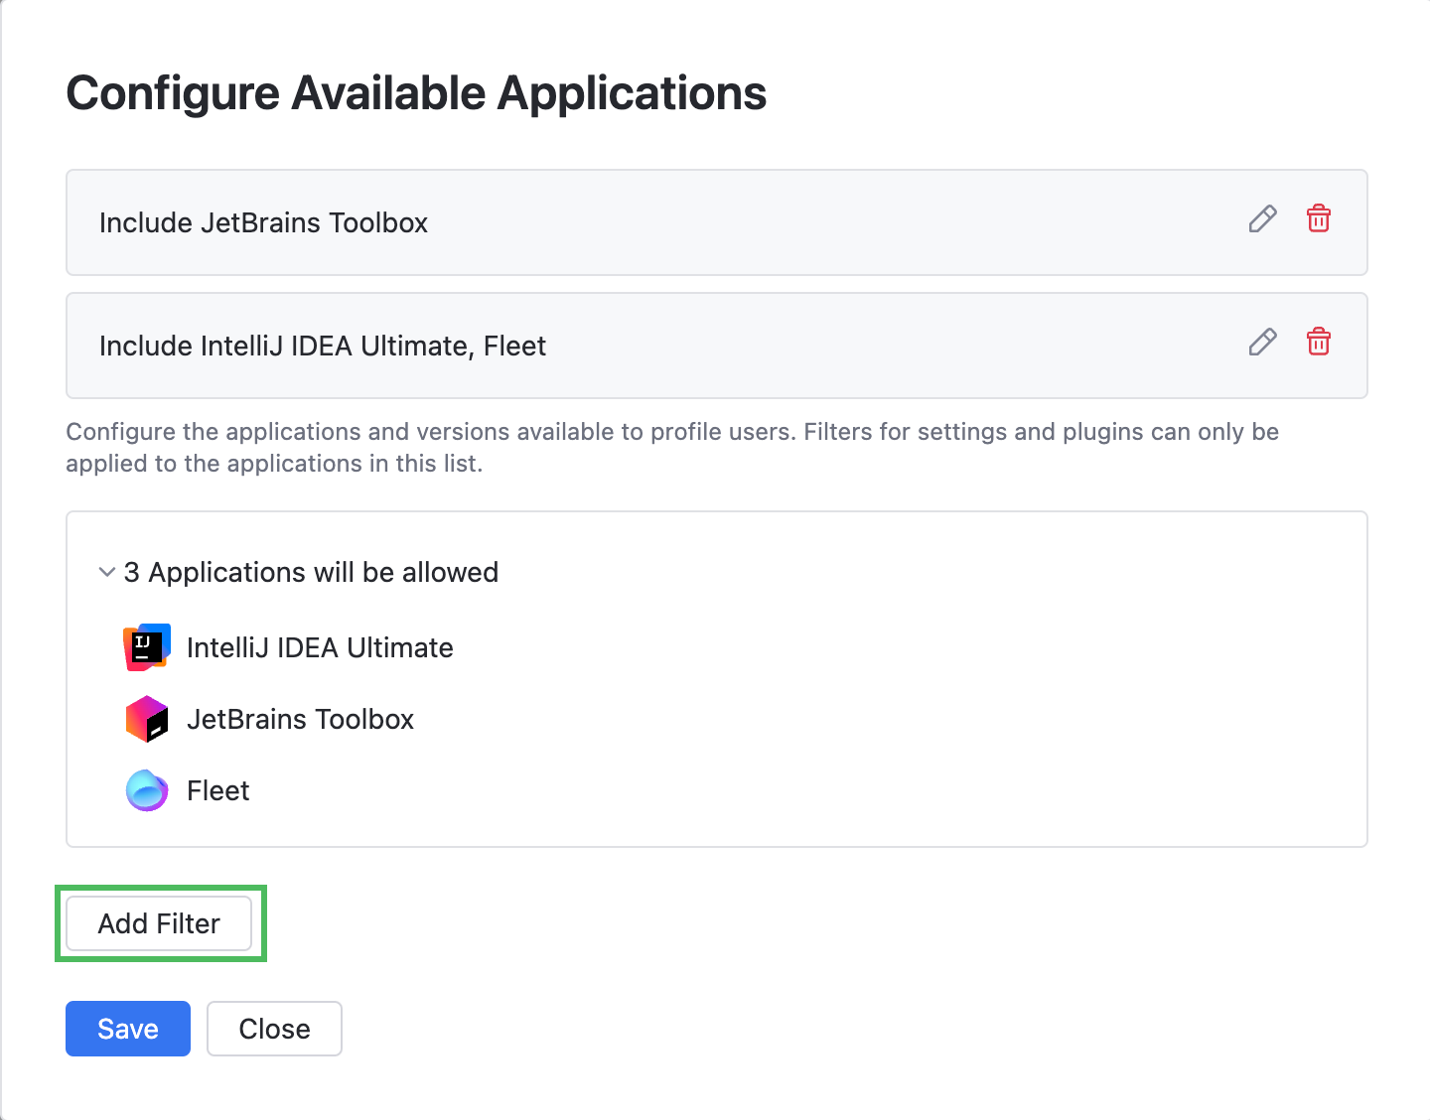This screenshot has height=1120, width=1430.
Task: Select the JetBrains Toolbox list entry
Action: [x=300, y=719]
